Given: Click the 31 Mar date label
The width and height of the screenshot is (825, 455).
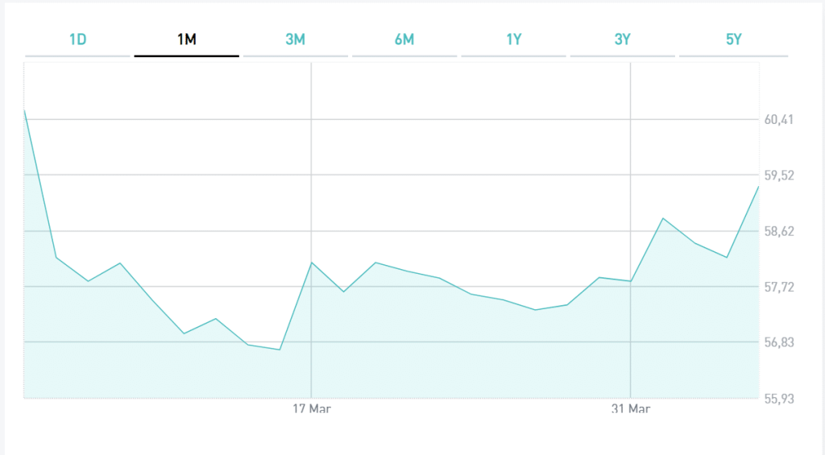Looking at the screenshot, I should click(x=630, y=409).
